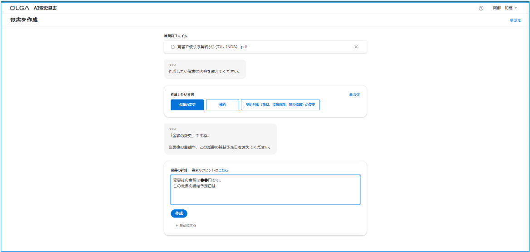This screenshot has height=252, width=530.
Task: Click the pdf document file icon
Action: coord(173,47)
